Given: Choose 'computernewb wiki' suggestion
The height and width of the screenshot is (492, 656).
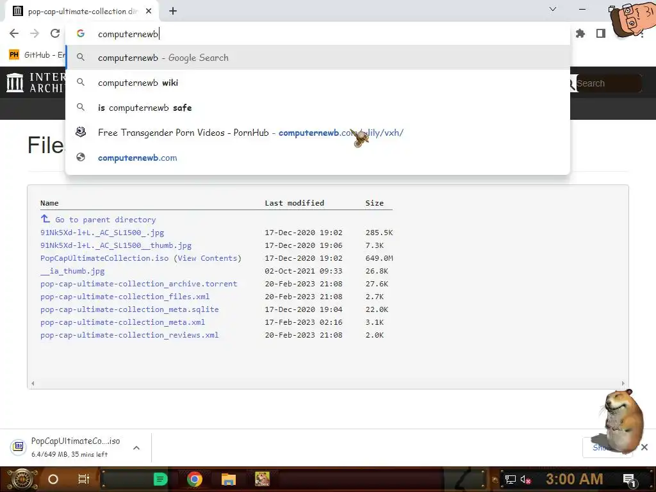Looking at the screenshot, I should click(318, 83).
